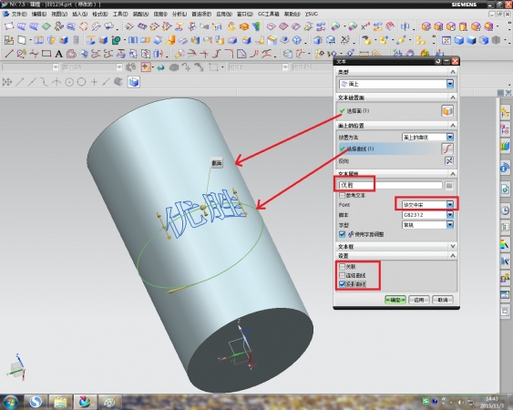Open the 工具(T) menu
Screen dimensions: 513x410
point(120,14)
